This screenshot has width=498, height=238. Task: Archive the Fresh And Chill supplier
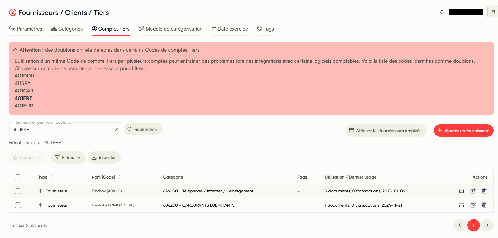tap(461, 205)
